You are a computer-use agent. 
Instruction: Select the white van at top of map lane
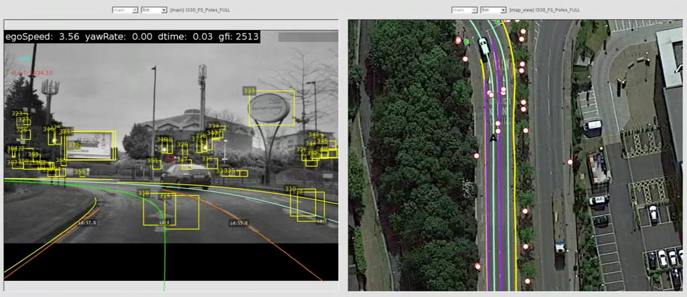(x=483, y=45)
